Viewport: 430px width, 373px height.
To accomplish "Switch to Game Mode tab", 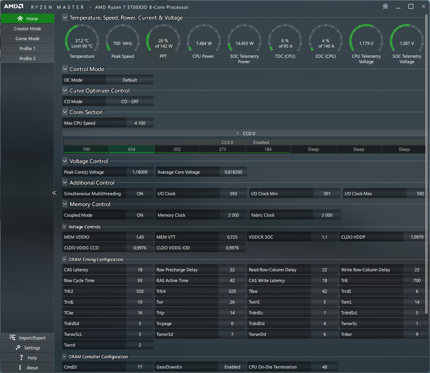I will pos(27,39).
